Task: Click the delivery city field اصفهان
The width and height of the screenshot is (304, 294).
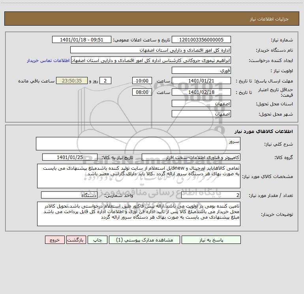Action: pos(201,114)
